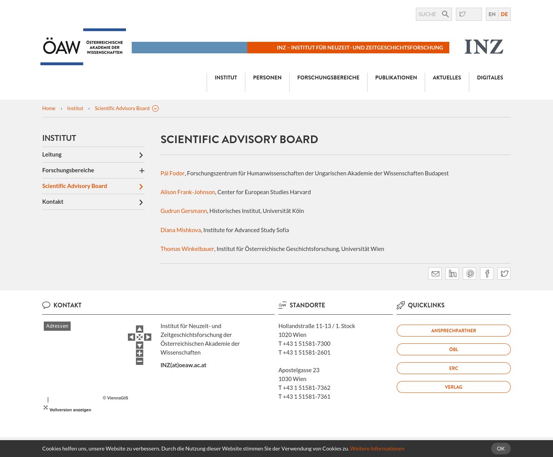Open the DIGITALES menu
This screenshot has width=553, height=457.
[x=490, y=78]
